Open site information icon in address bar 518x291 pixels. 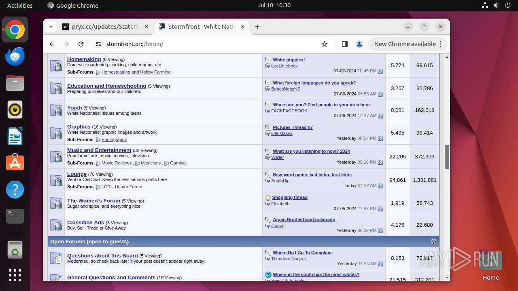pos(98,44)
